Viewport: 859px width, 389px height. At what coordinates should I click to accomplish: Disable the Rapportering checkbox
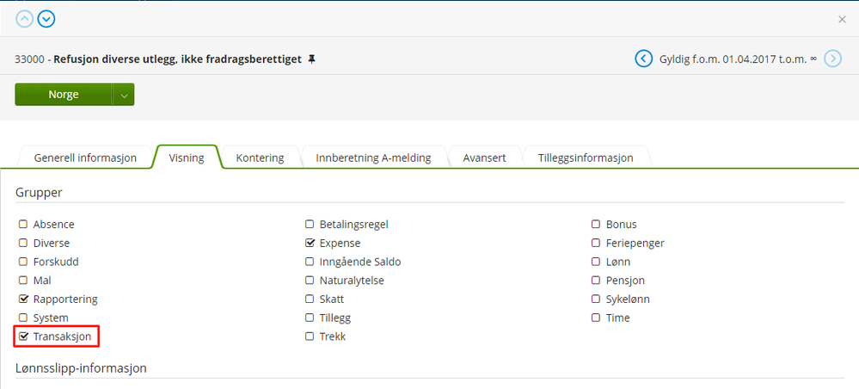pos(24,299)
